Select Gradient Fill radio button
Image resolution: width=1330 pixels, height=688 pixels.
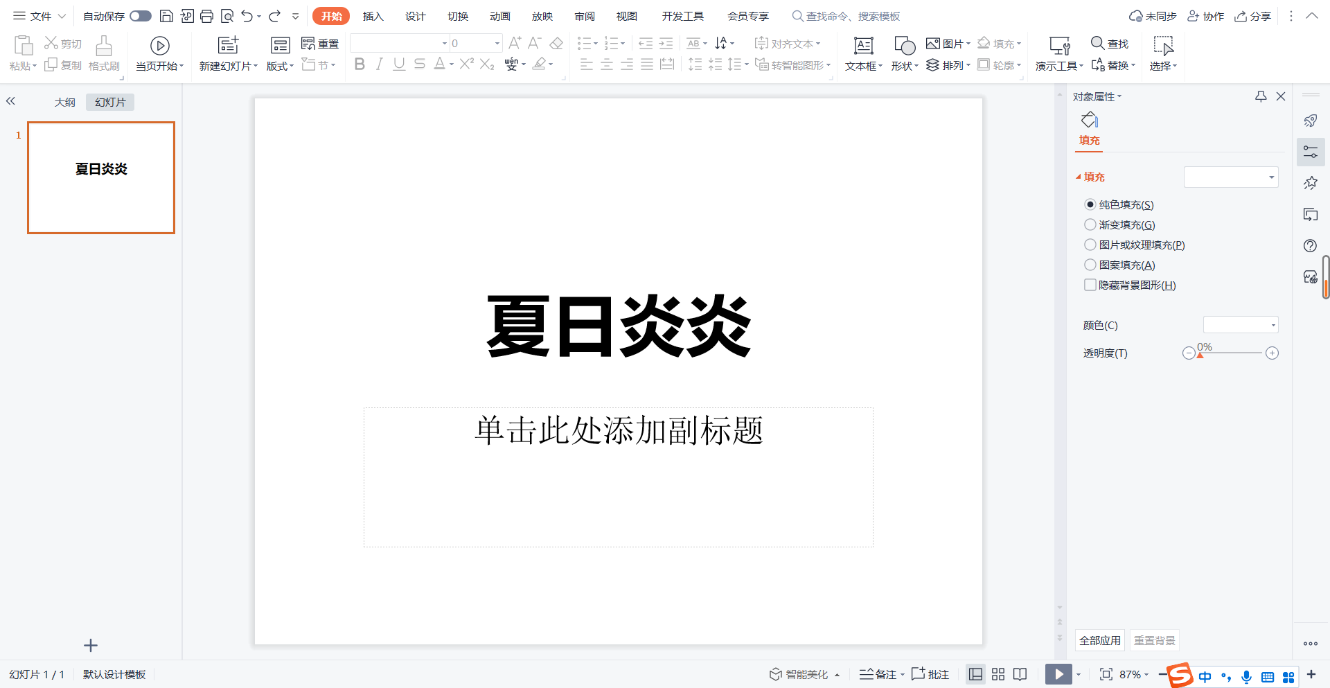(x=1090, y=224)
